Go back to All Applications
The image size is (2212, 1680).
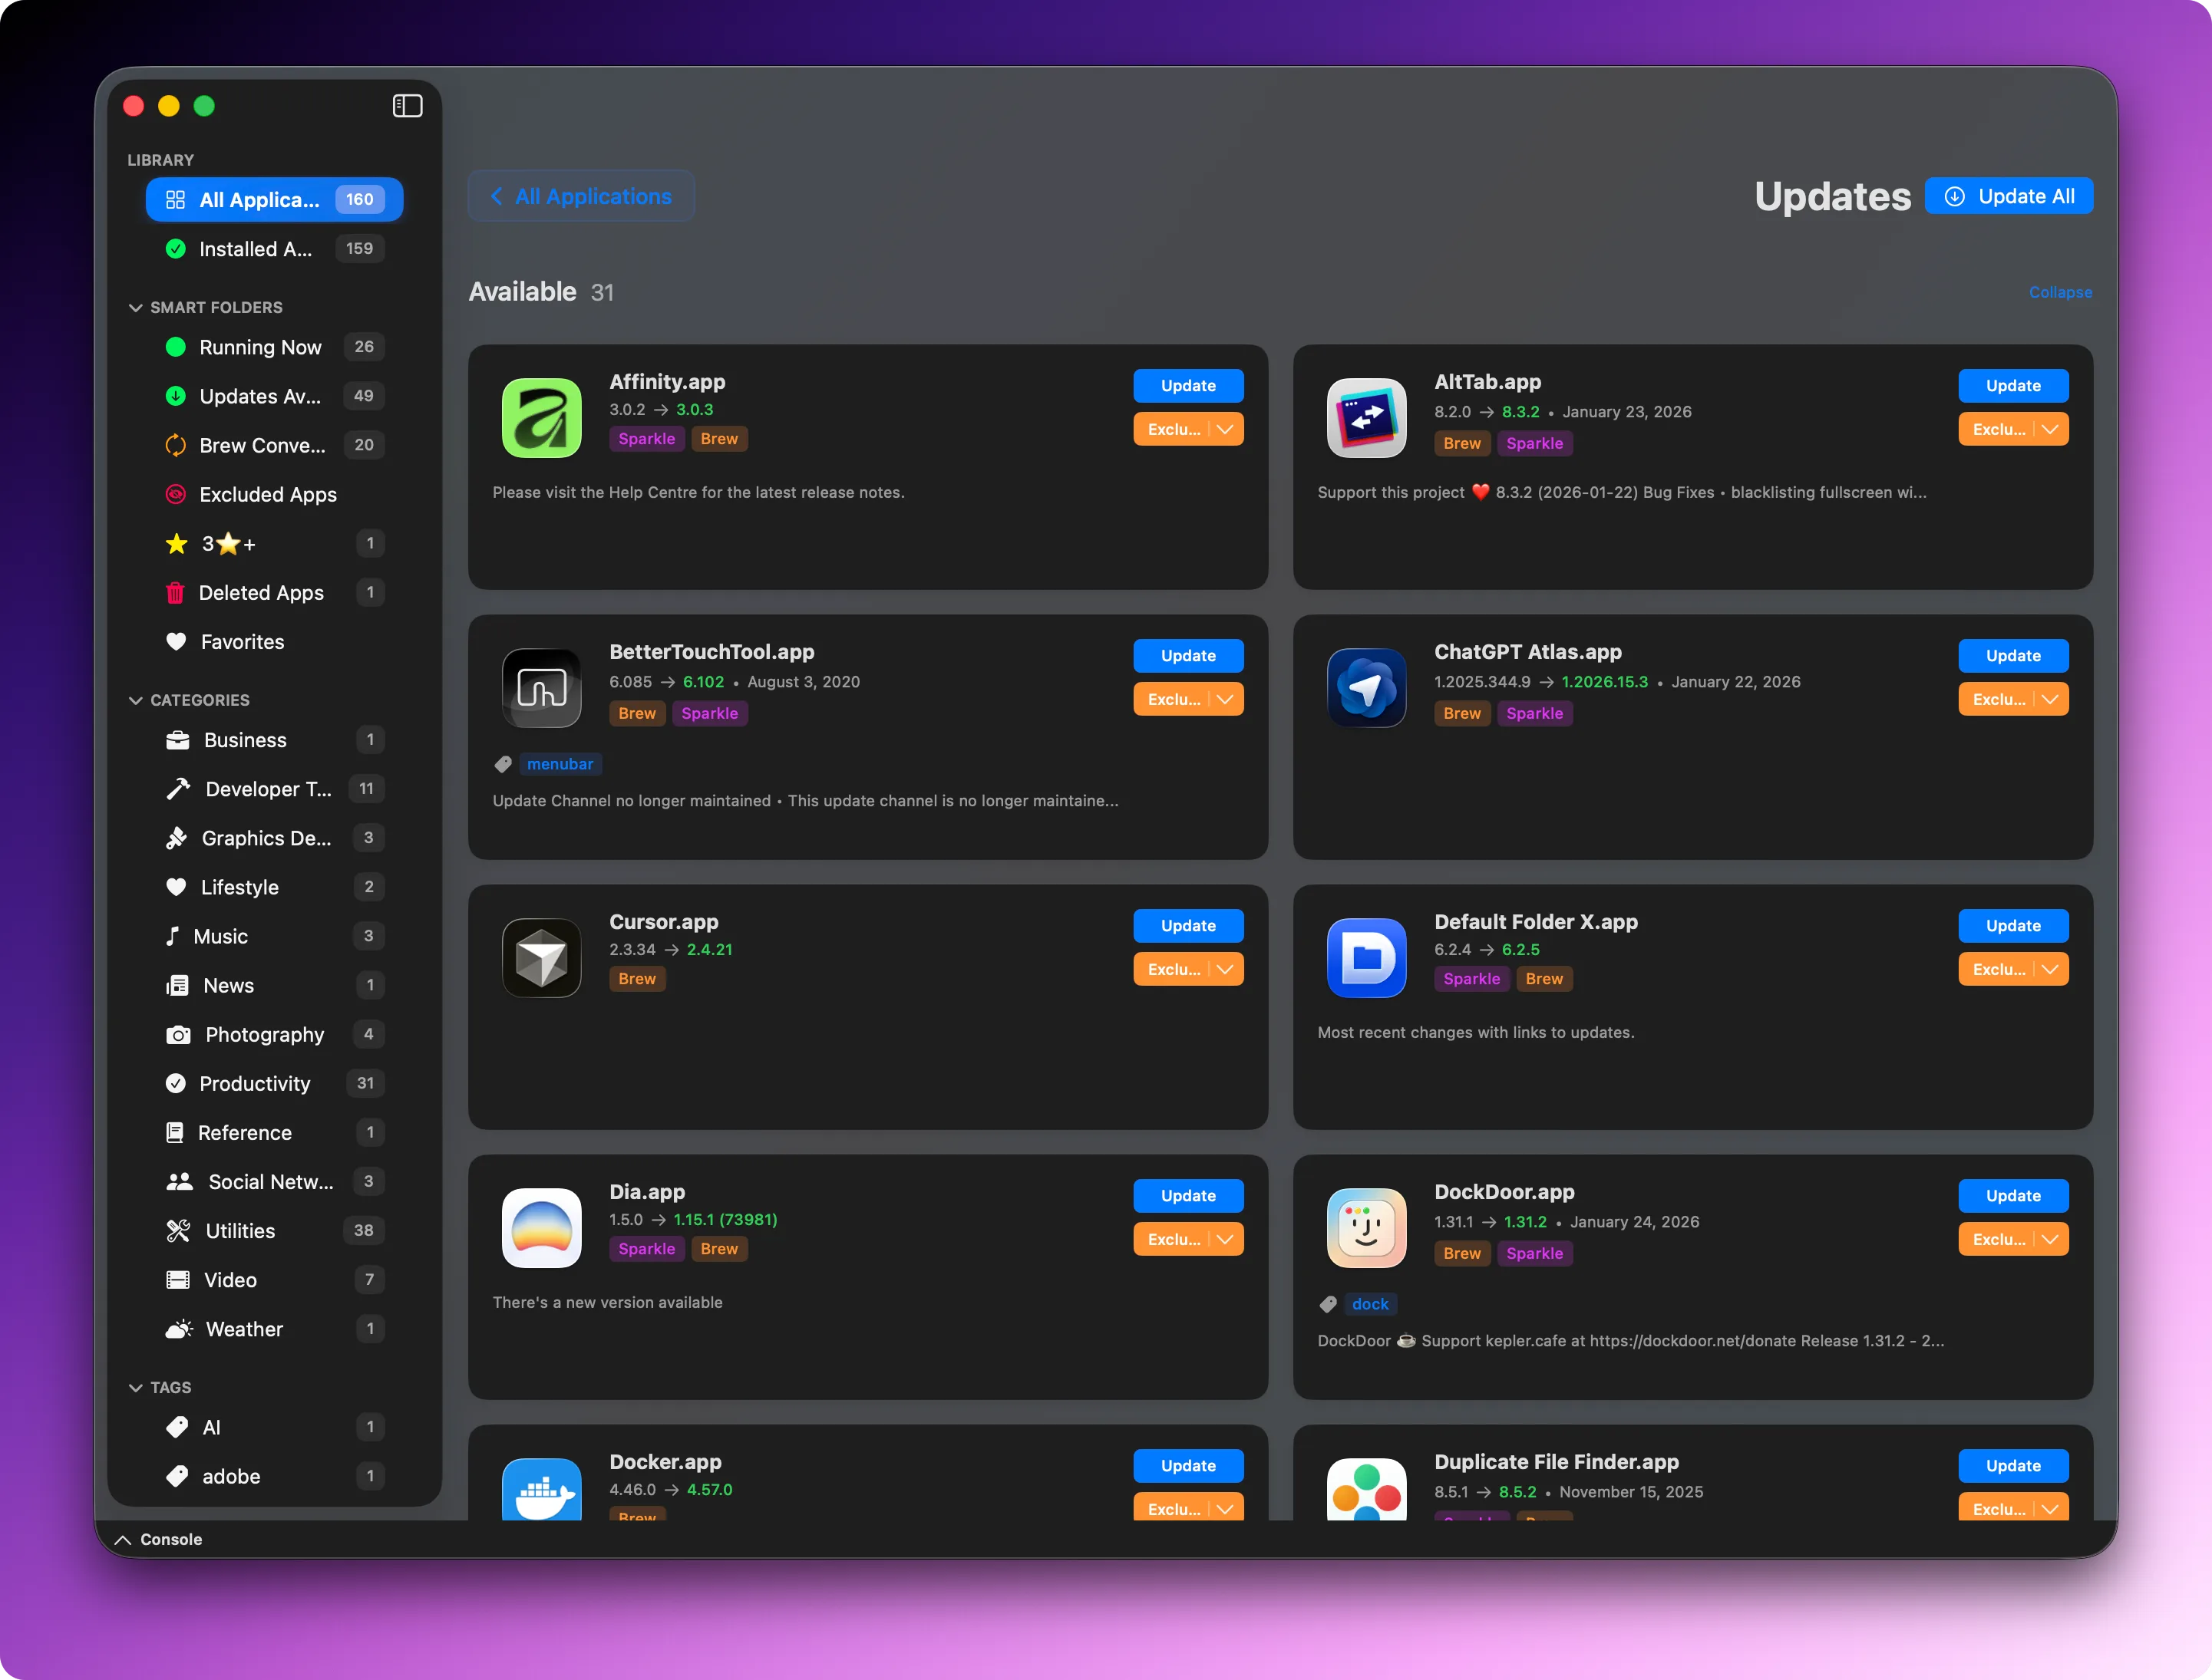click(x=581, y=196)
